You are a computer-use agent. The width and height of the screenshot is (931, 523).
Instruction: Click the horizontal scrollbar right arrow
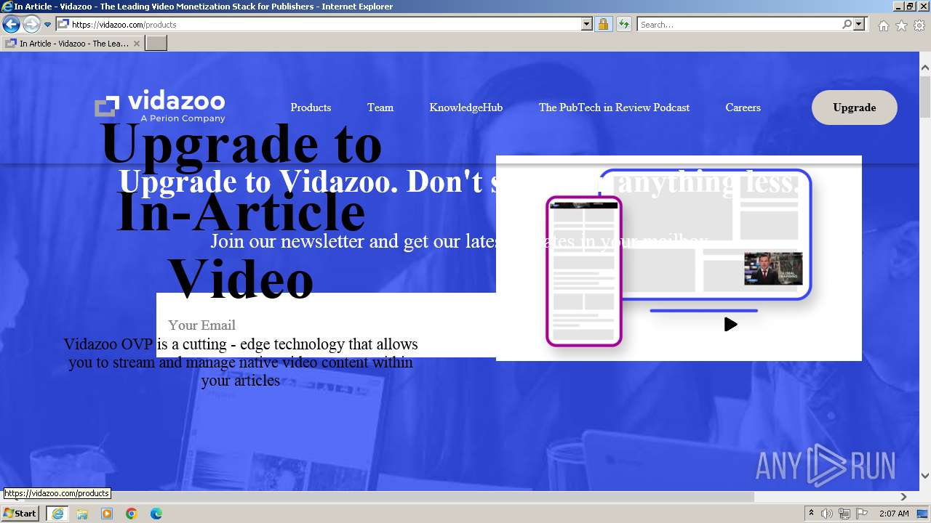903,497
